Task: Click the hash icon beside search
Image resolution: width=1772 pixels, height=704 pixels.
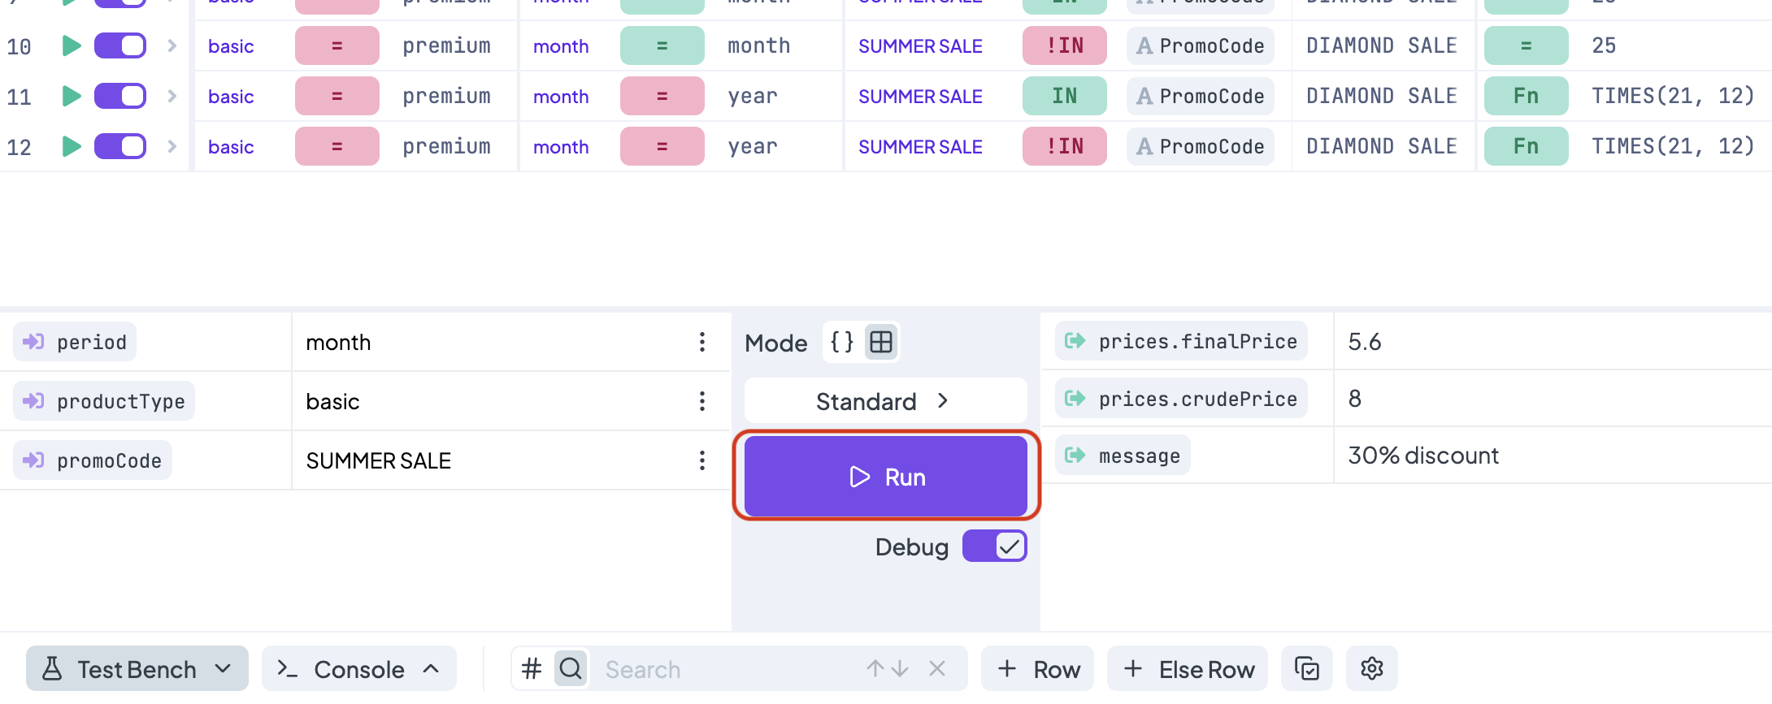Action: pyautogui.click(x=532, y=669)
